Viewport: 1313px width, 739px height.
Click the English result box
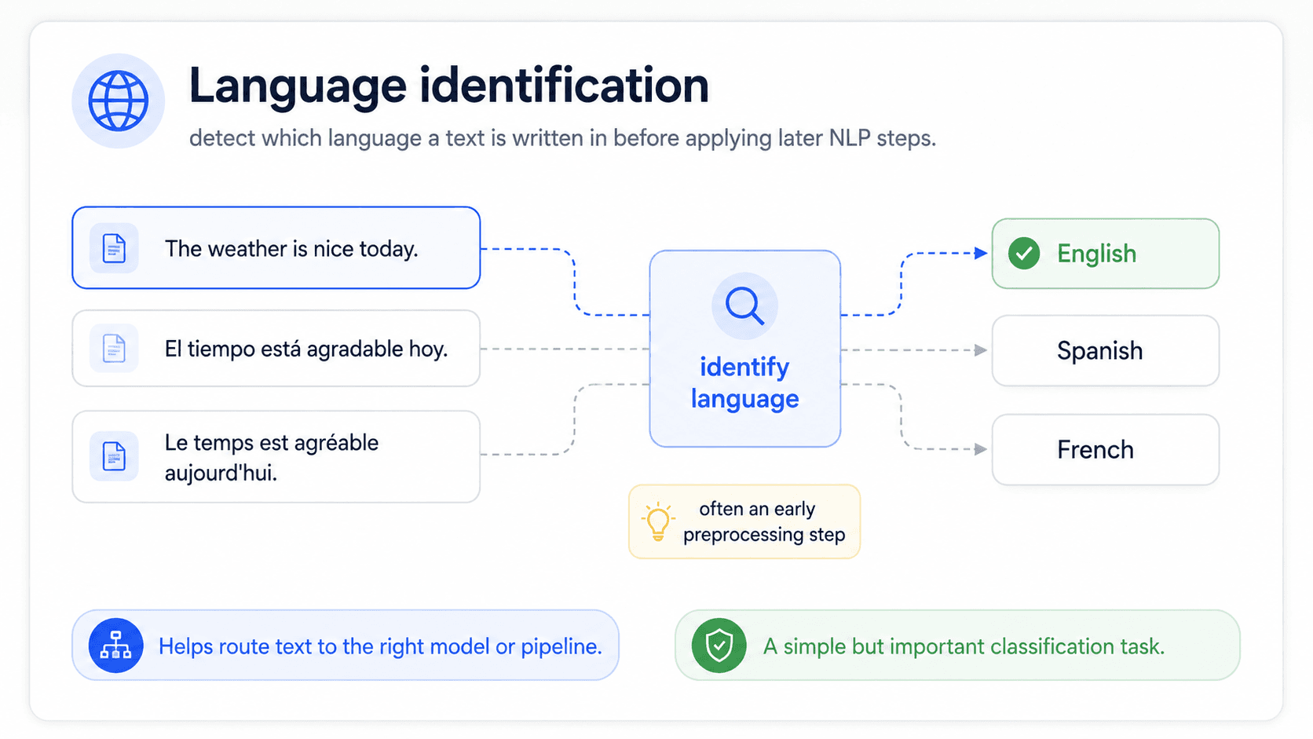tap(1105, 254)
